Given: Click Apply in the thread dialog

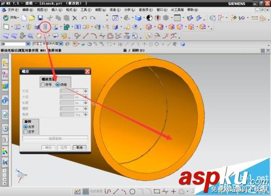Looking at the screenshot, I should [x=64, y=148].
